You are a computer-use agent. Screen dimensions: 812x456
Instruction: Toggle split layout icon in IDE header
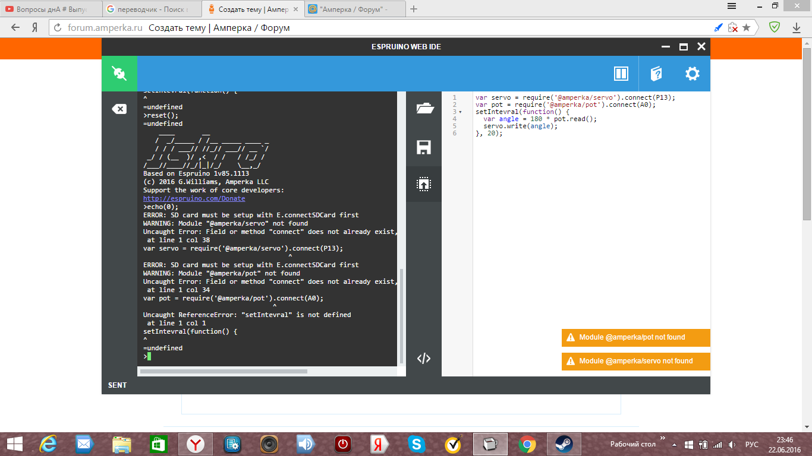[621, 74]
